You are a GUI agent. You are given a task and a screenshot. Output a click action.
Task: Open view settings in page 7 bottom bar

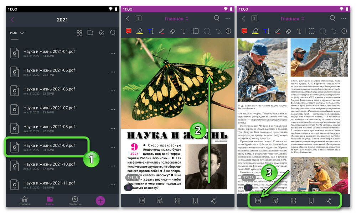[x=275, y=201]
